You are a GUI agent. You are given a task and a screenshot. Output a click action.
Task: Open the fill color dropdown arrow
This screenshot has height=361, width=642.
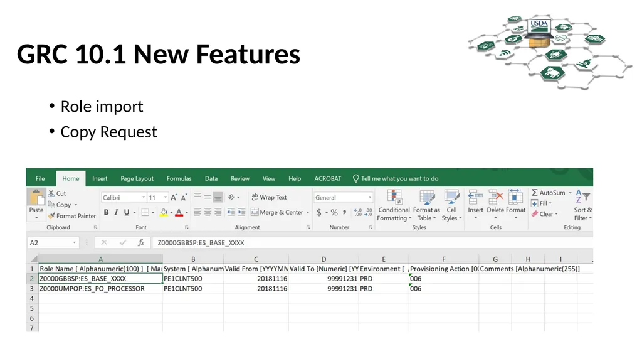(x=172, y=213)
